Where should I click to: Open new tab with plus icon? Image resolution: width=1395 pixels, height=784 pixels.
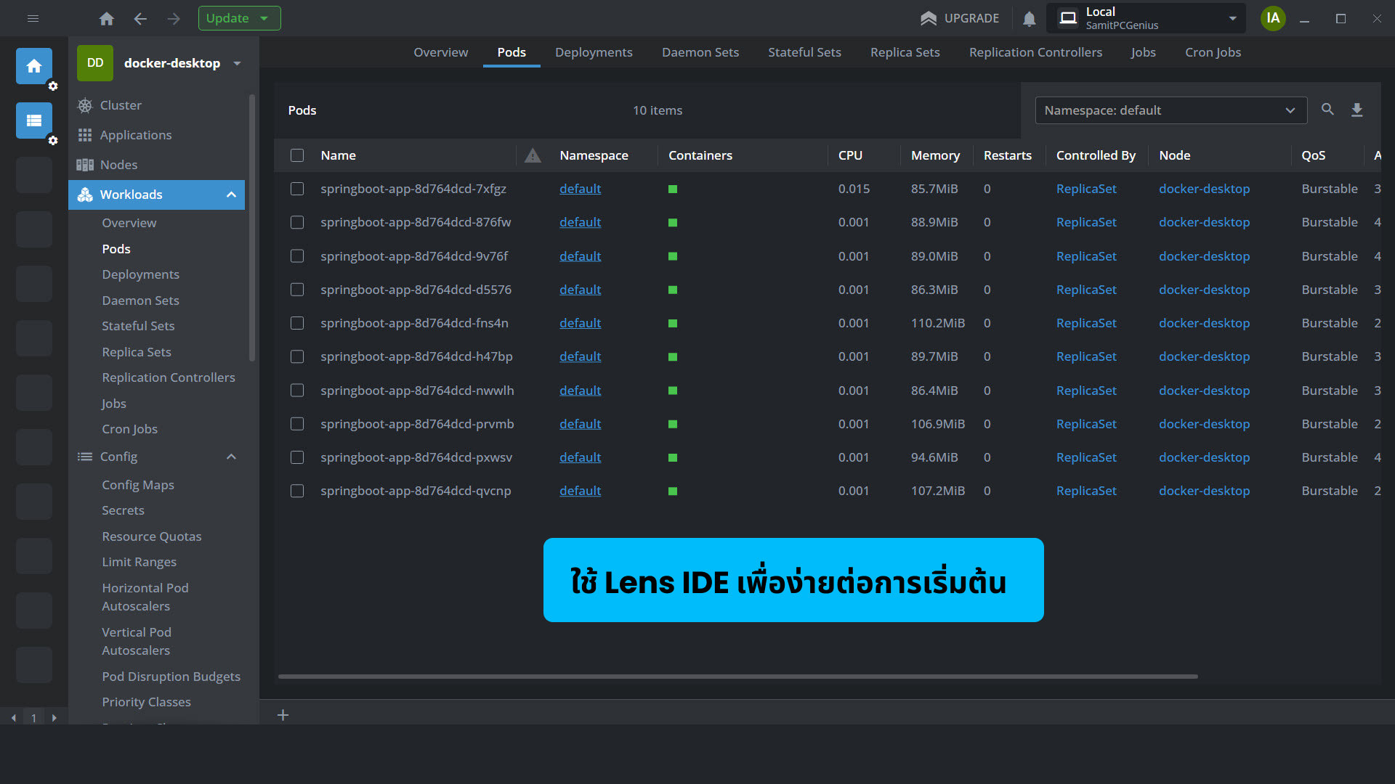click(x=283, y=715)
